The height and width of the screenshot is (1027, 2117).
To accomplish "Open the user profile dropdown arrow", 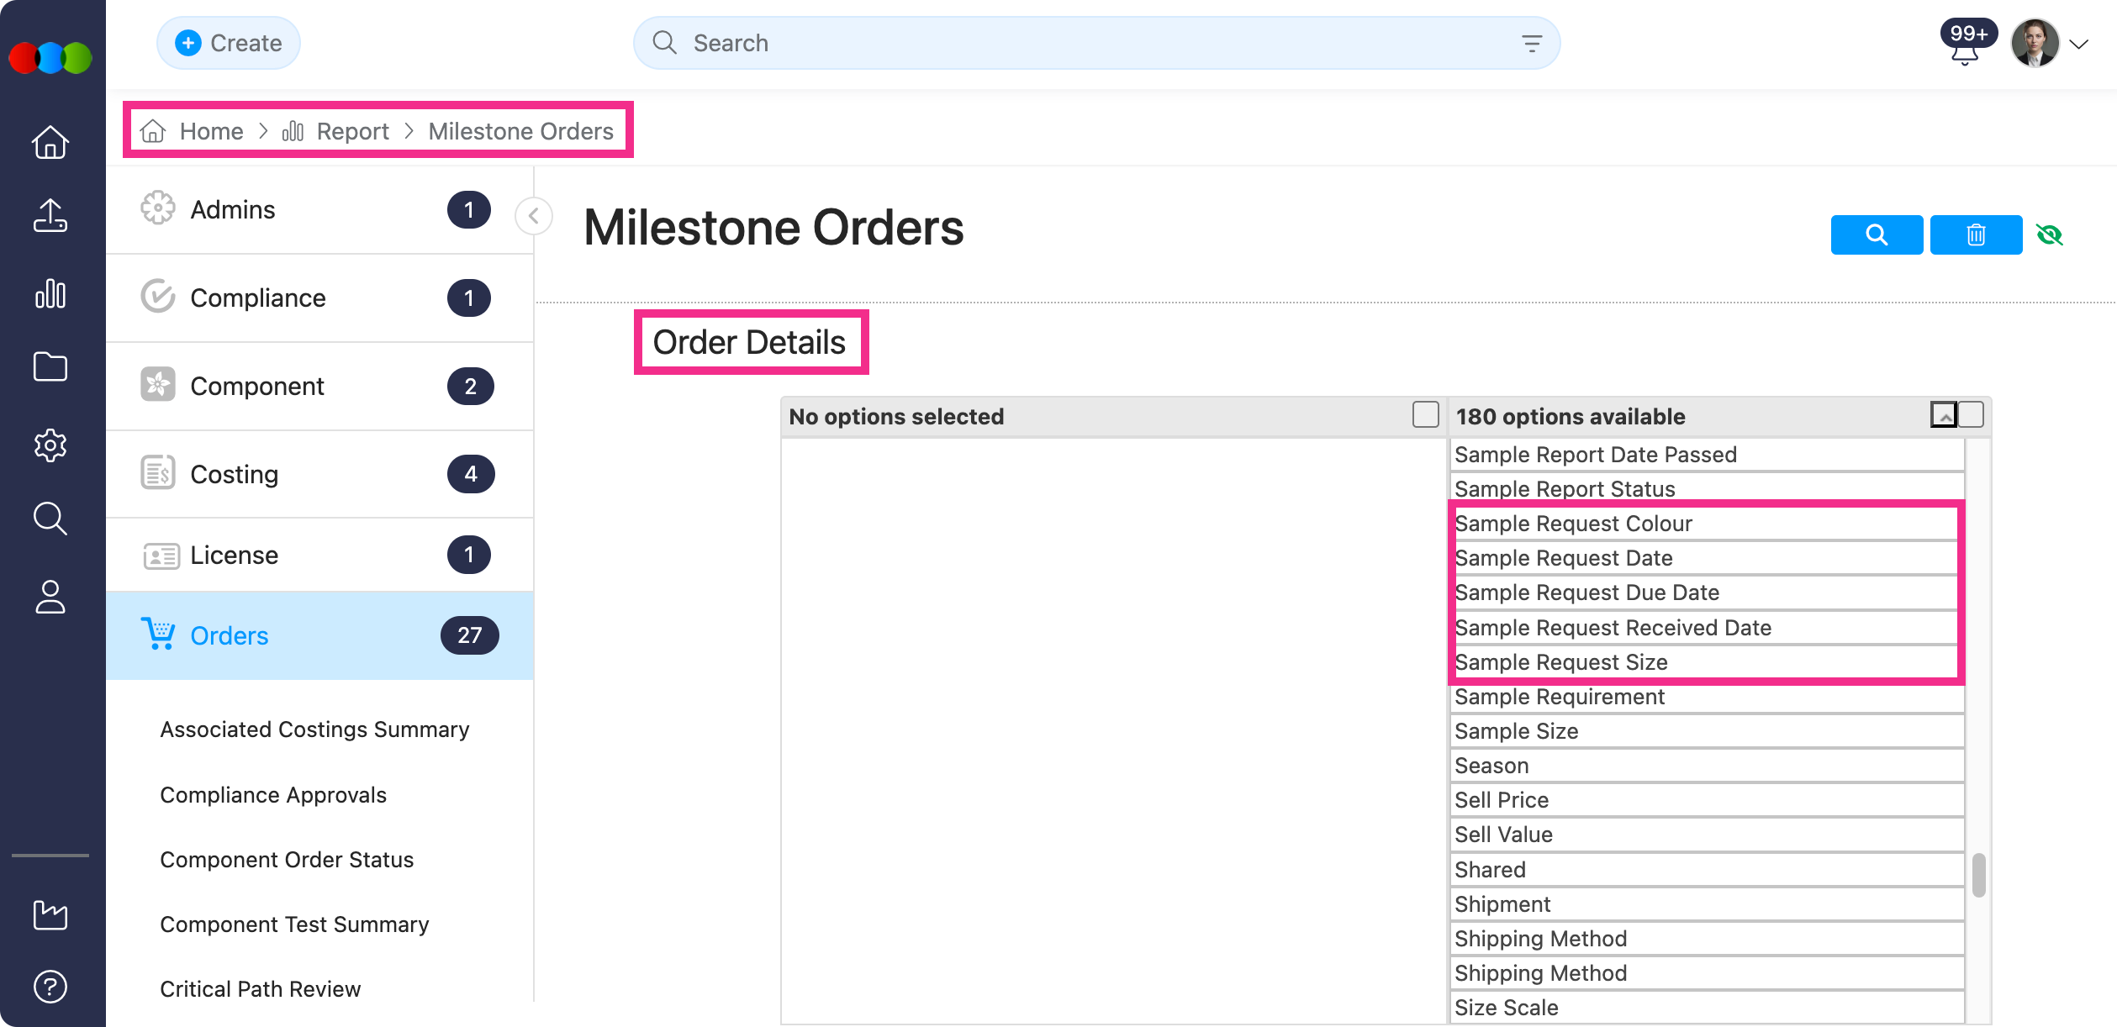I will 2079,45.
